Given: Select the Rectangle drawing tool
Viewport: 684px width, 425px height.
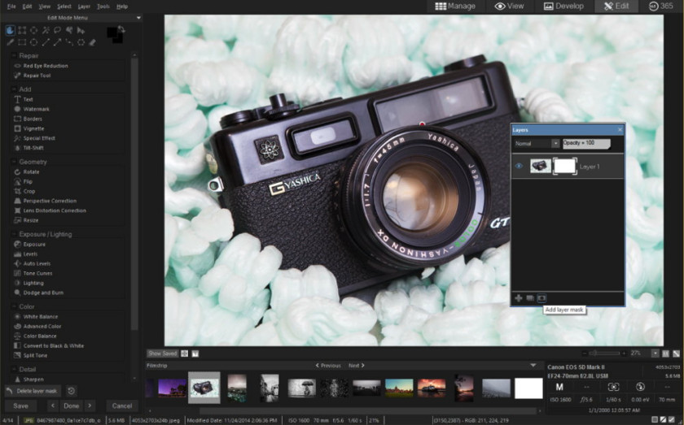Looking at the screenshot, I should 22,42.
